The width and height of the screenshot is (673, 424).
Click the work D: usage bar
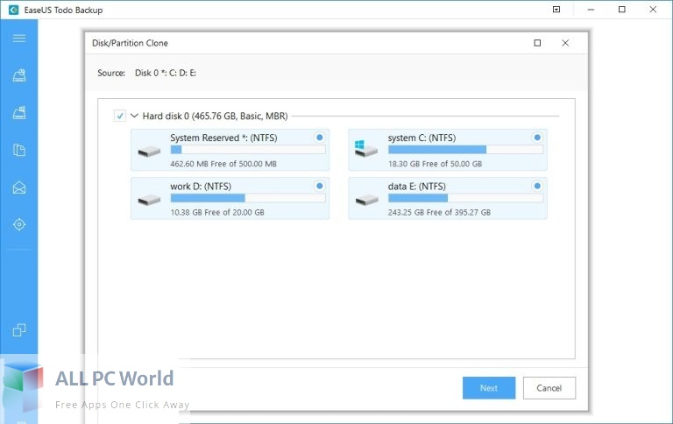[x=248, y=198]
